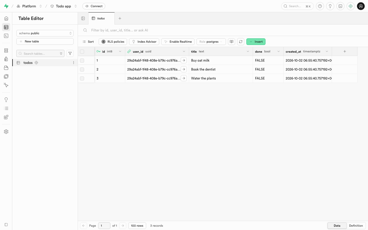
Task: Open the Realtime sidebar icon
Action: (6, 85)
